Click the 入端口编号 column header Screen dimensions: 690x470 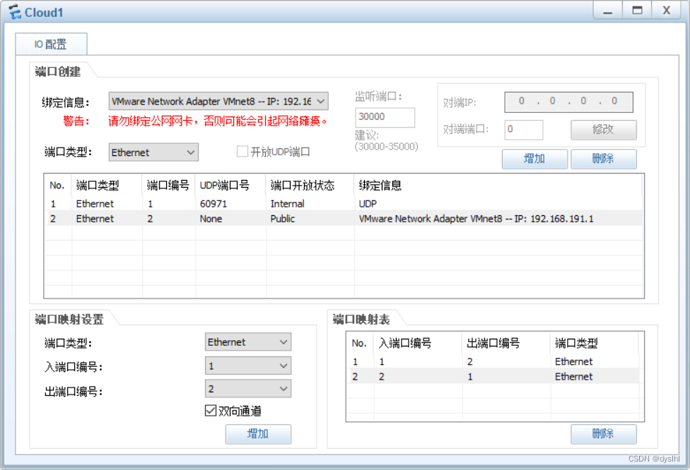coord(418,343)
